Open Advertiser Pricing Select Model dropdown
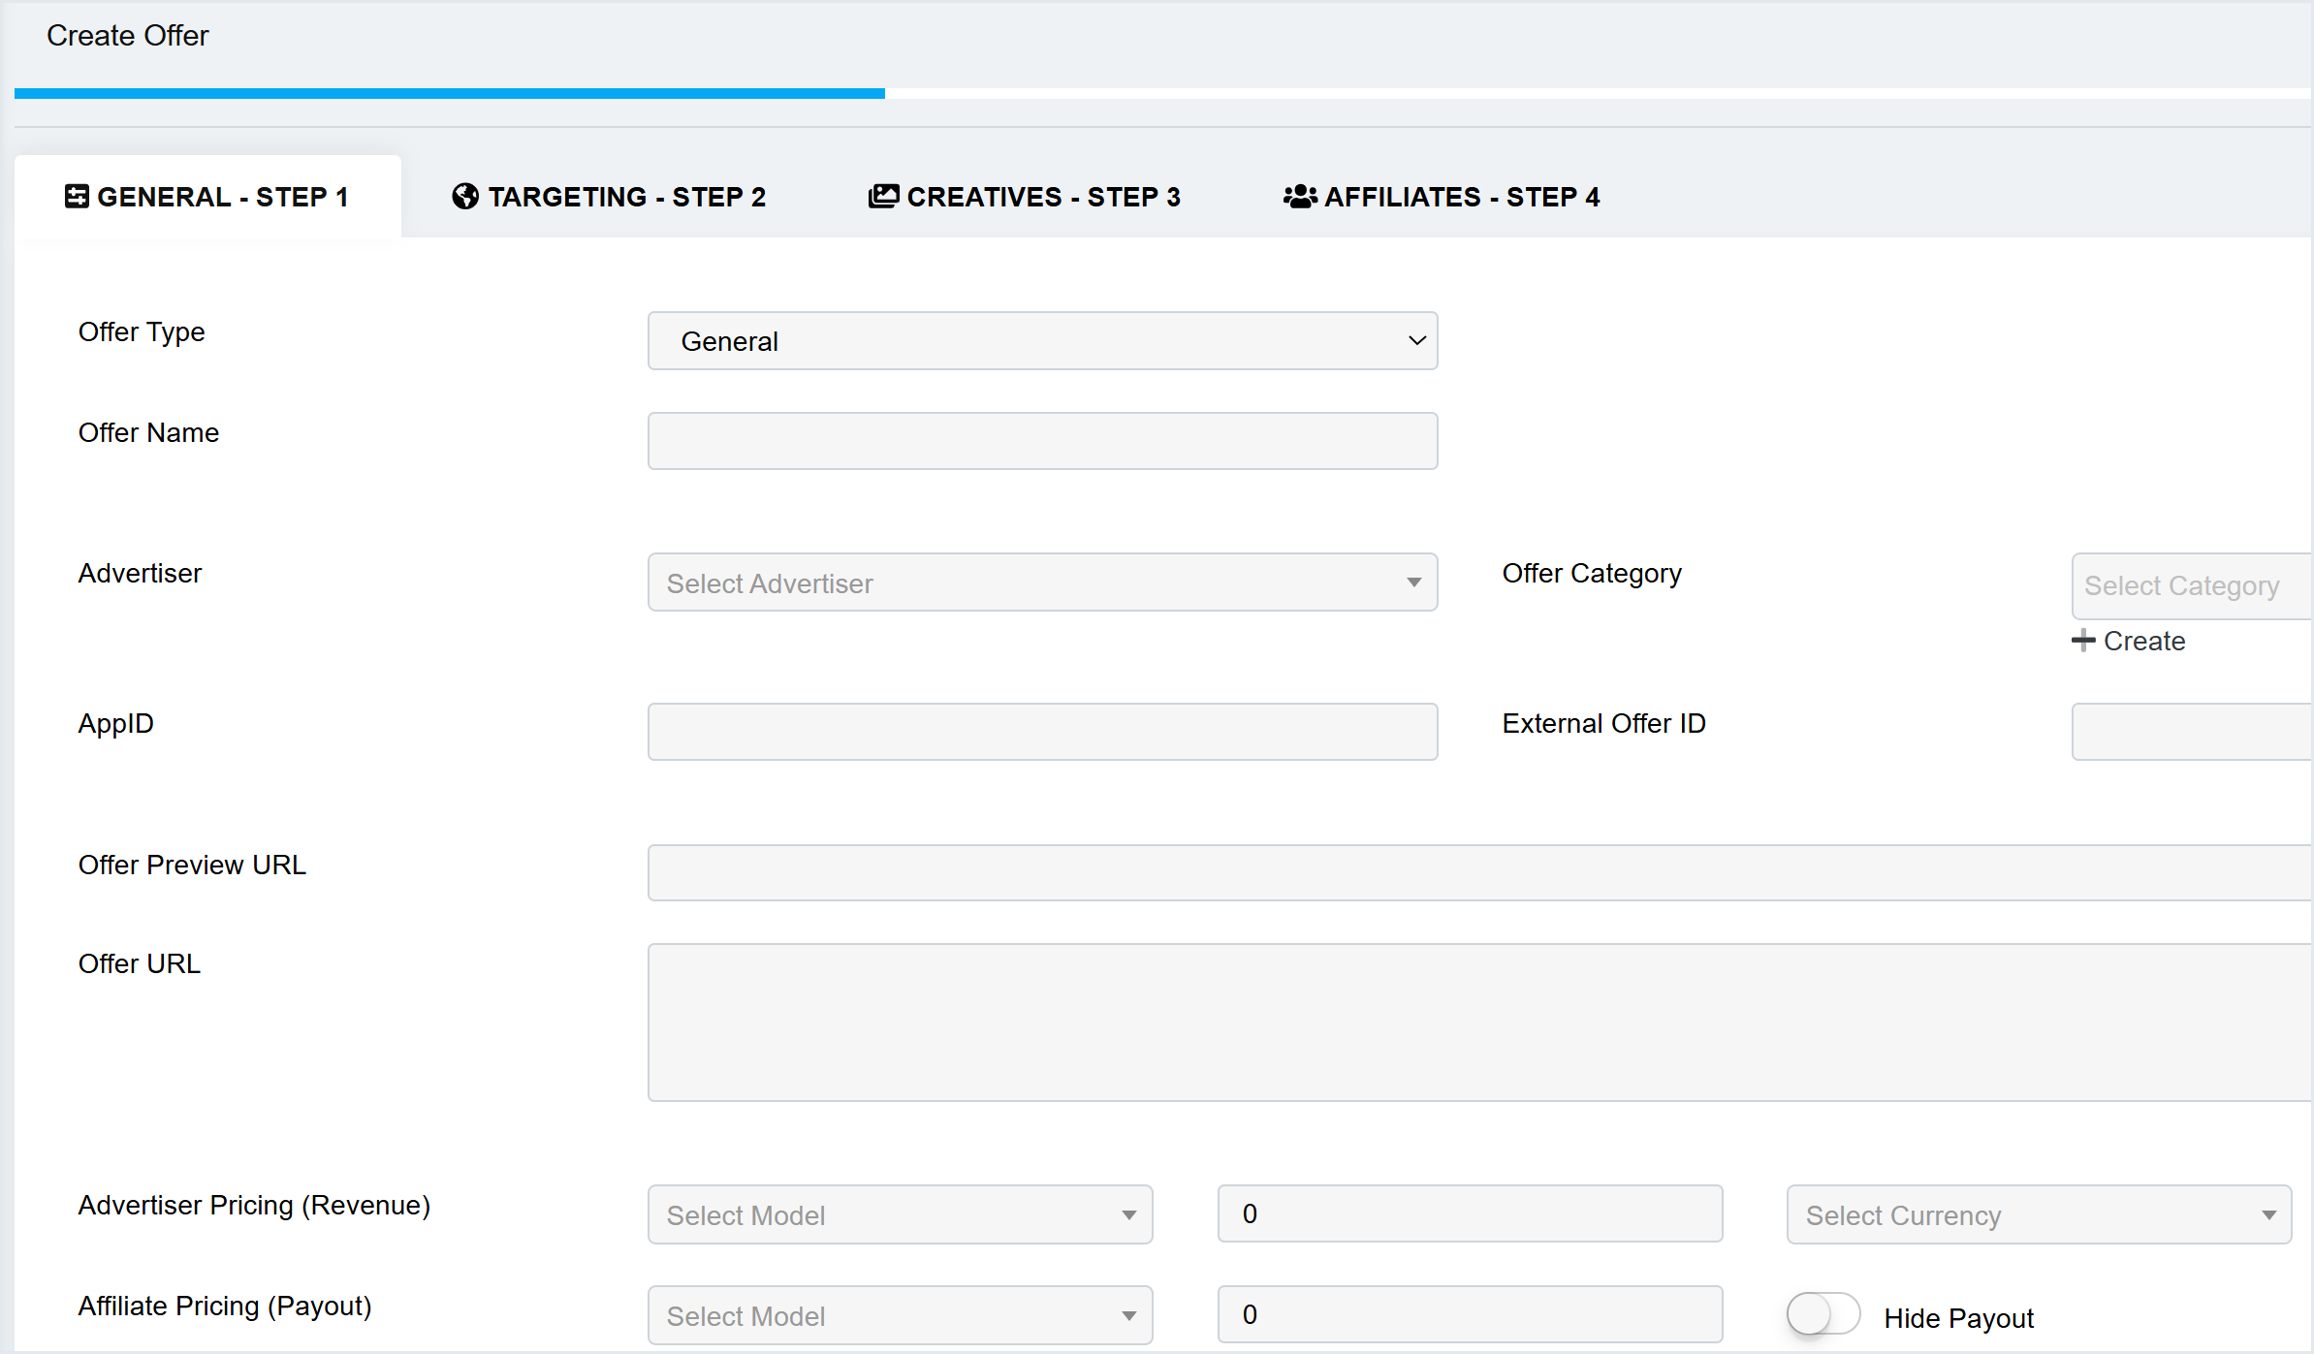The width and height of the screenshot is (2314, 1354). [x=900, y=1215]
